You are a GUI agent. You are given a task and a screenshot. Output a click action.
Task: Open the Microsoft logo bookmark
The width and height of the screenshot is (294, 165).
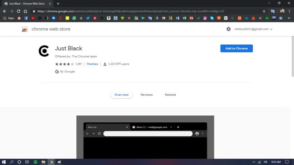pyautogui.click(x=171, y=18)
